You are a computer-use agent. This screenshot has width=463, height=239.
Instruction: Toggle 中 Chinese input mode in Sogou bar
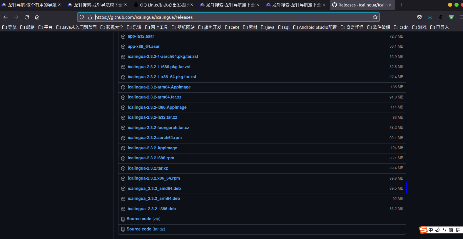point(431,230)
